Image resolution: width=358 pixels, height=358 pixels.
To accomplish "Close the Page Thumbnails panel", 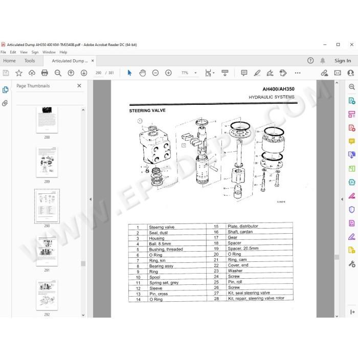I will (79, 85).
